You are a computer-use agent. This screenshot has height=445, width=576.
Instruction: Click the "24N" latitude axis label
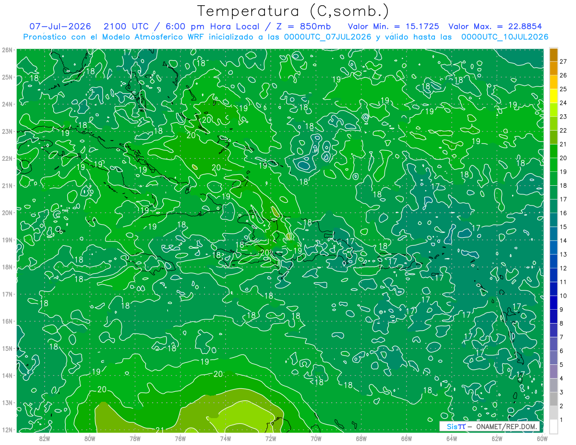pos(7,104)
